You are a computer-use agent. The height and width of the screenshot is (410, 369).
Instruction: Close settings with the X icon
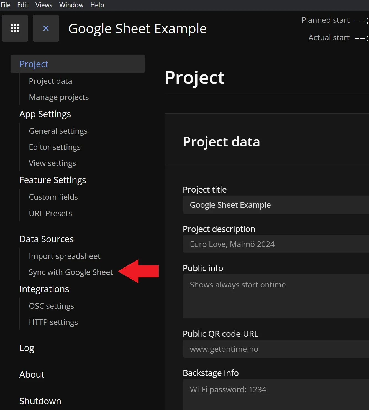[46, 28]
